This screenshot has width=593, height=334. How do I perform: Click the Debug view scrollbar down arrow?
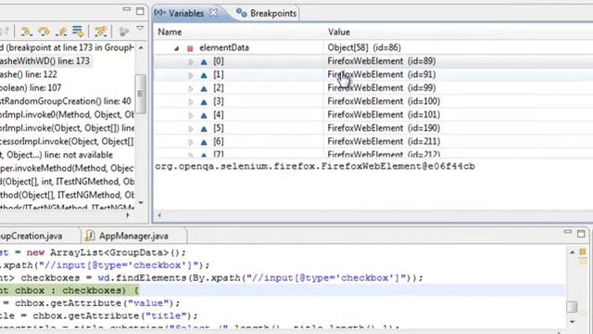coord(141,203)
